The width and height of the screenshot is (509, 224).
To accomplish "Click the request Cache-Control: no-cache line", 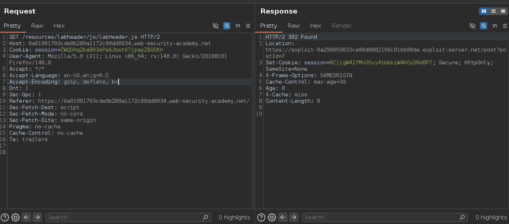I will (x=46, y=133).
